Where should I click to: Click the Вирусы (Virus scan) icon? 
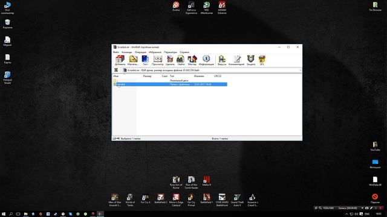pos(222,60)
